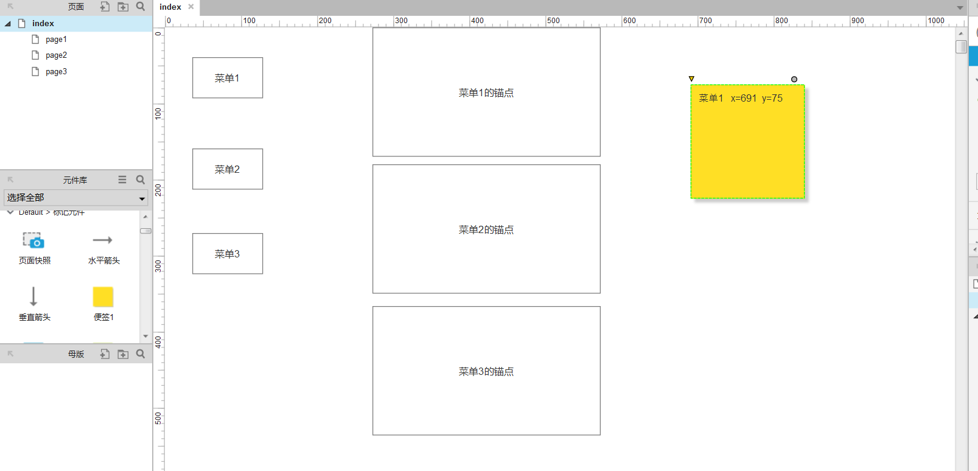
Task: Select the 菜单3的锚点 rectangle
Action: pyautogui.click(x=486, y=371)
